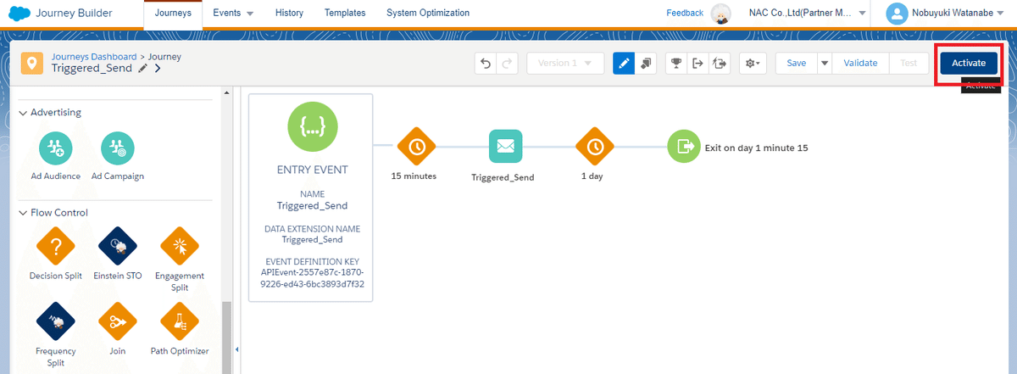The image size is (1017, 374).
Task: Open the exit criteria icon
Action: click(698, 64)
